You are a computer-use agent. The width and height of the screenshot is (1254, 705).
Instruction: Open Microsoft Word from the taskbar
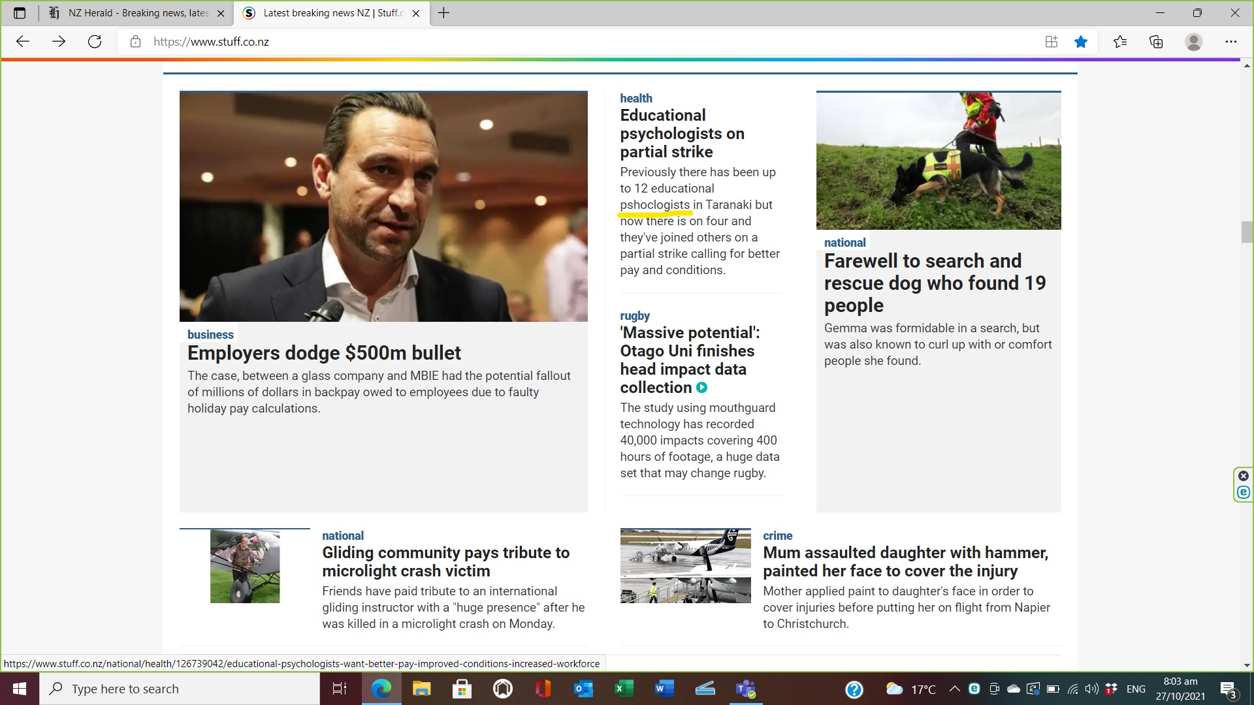point(664,689)
